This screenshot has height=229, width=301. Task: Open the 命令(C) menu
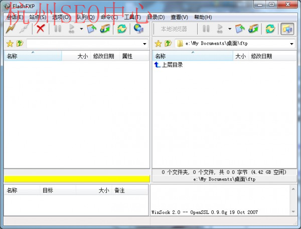coord(109,17)
